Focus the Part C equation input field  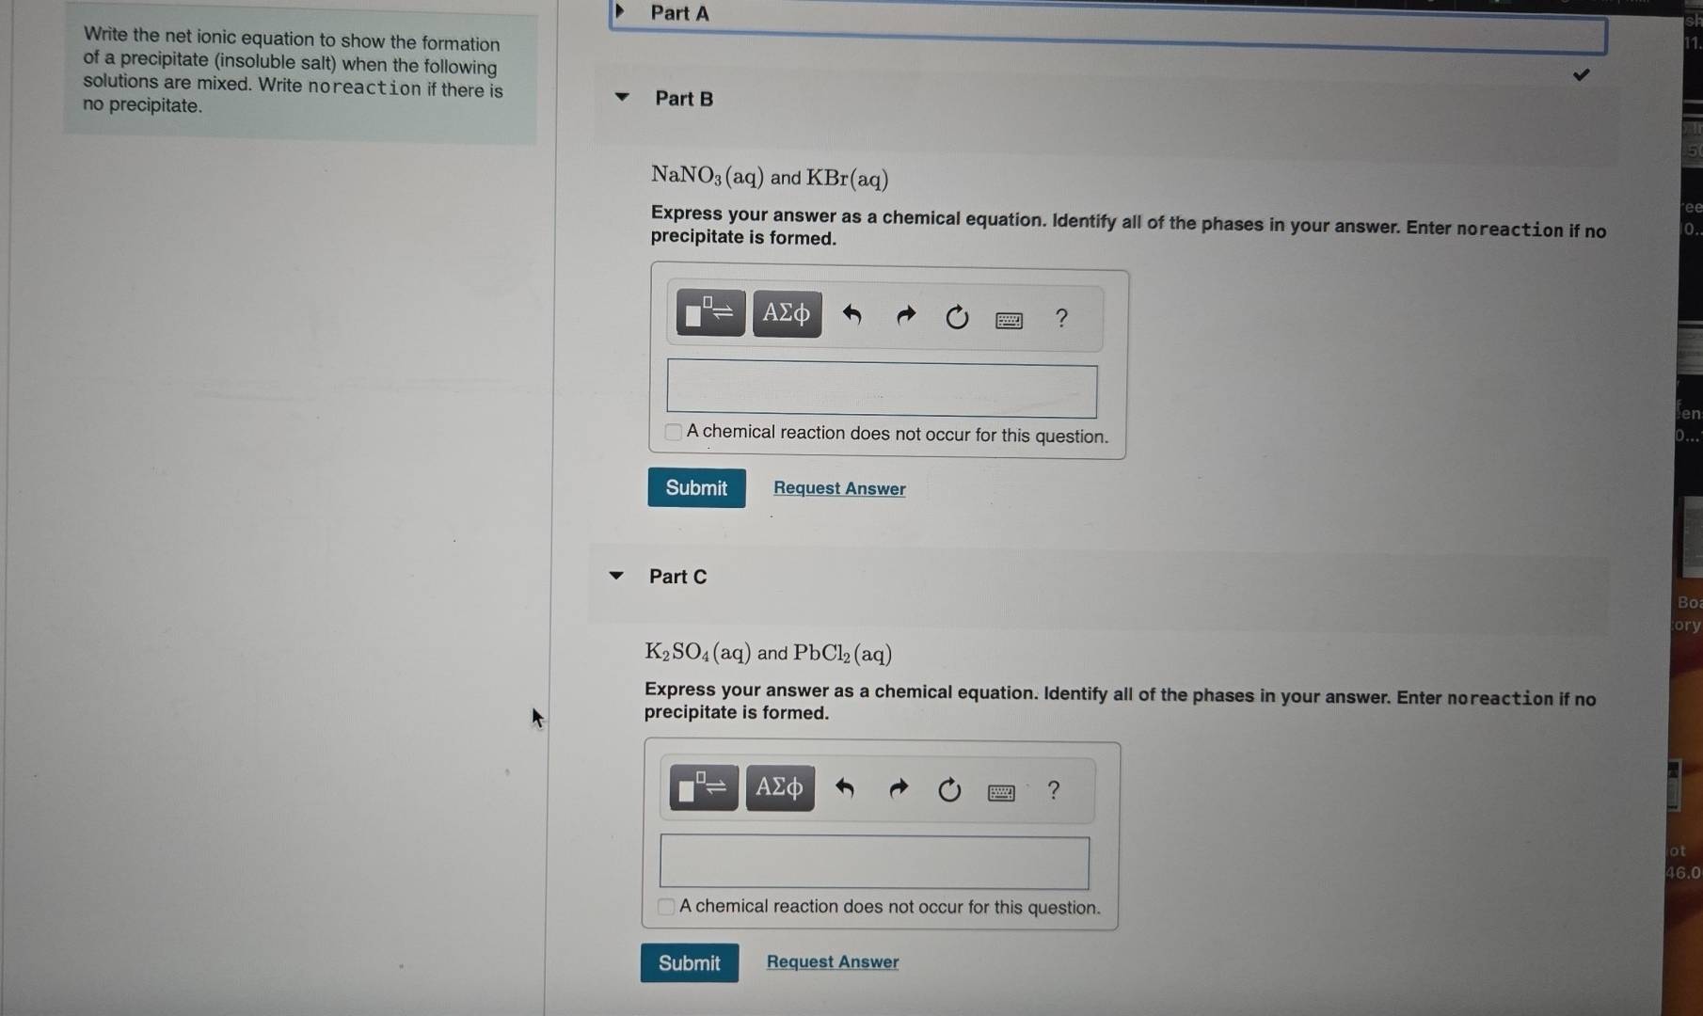pos(874,862)
